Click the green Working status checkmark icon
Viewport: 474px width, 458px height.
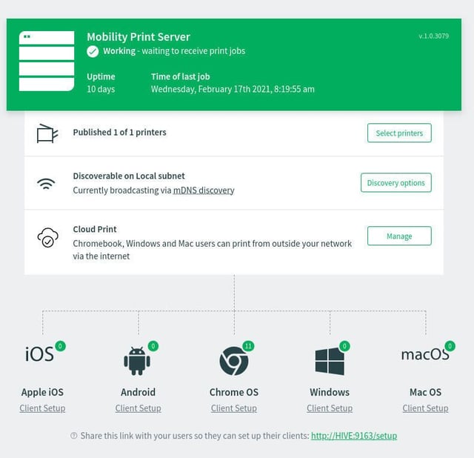[93, 51]
